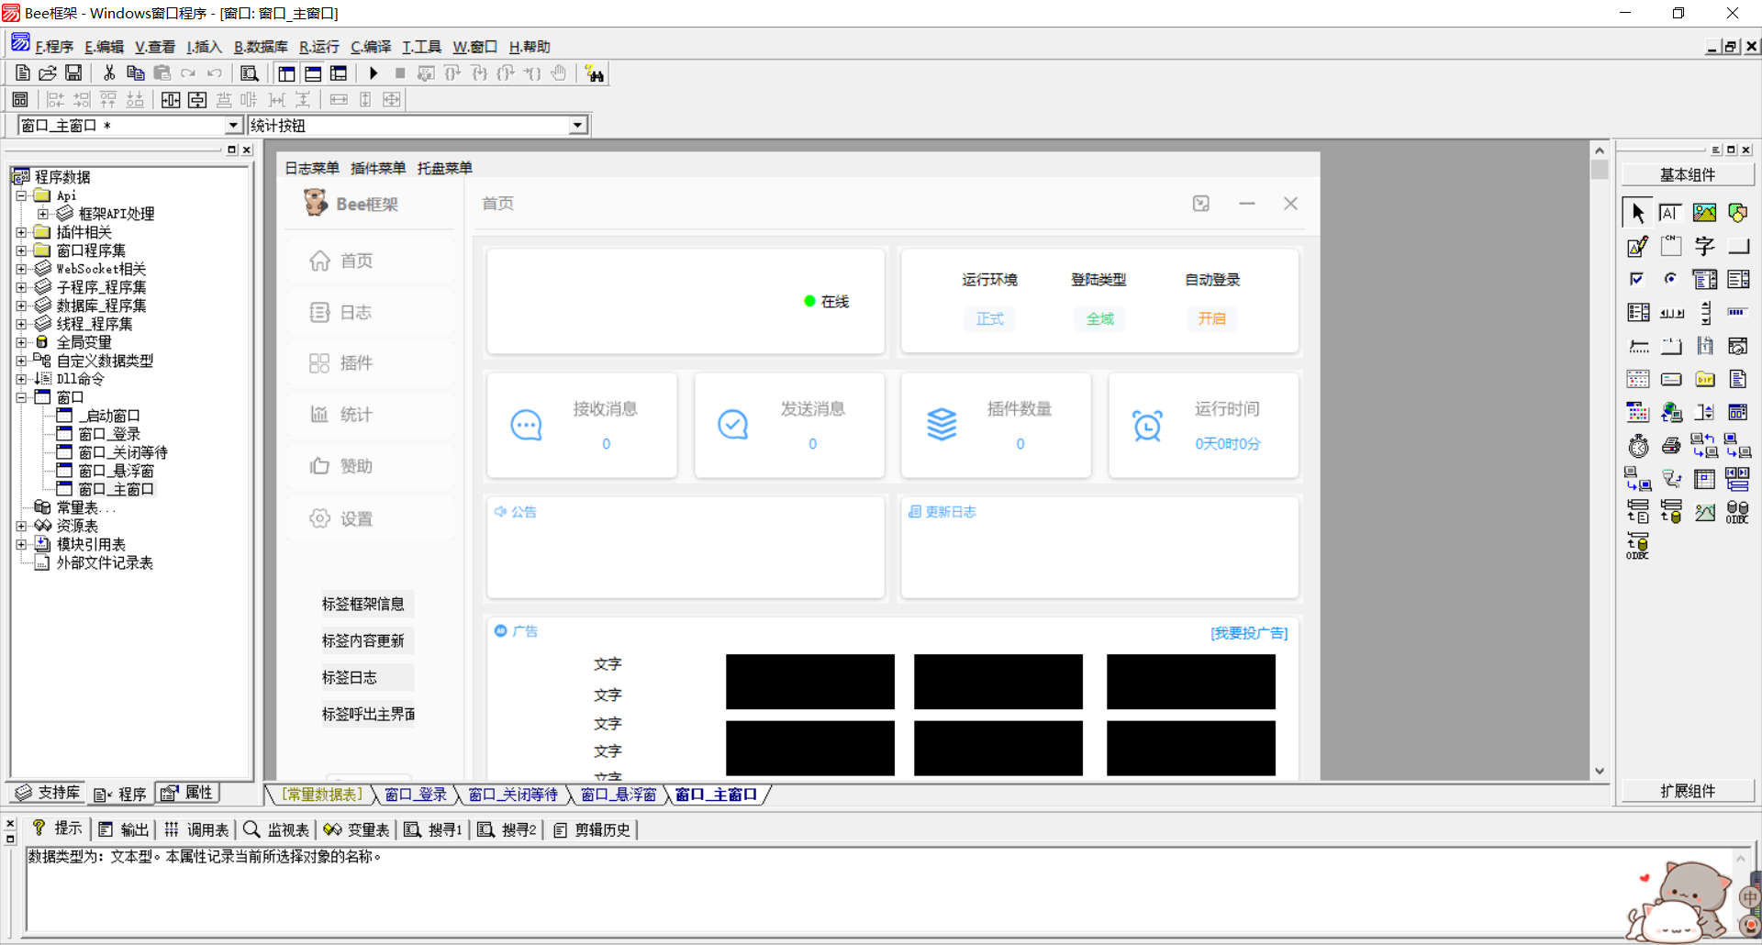This screenshot has width=1762, height=945.
Task: Switch to the 窗口_登录 tab
Action: coord(415,795)
